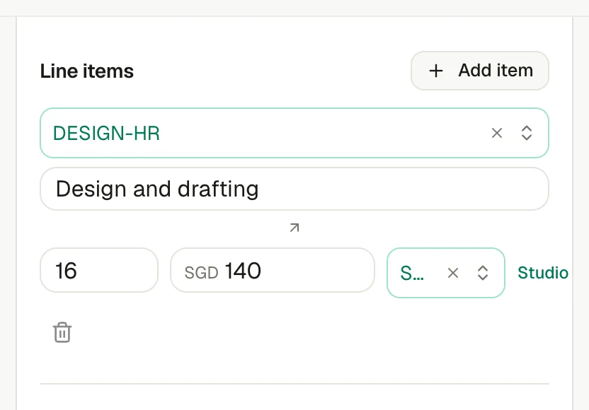Delete the line item with trash icon
589x410 pixels.
(62, 332)
